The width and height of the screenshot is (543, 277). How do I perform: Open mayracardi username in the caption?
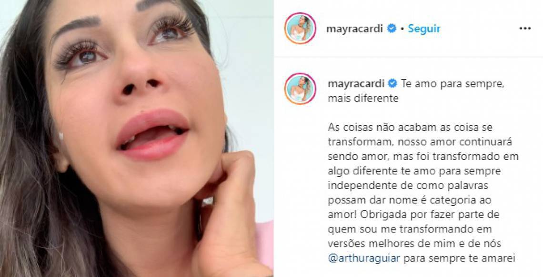pyautogui.click(x=356, y=84)
